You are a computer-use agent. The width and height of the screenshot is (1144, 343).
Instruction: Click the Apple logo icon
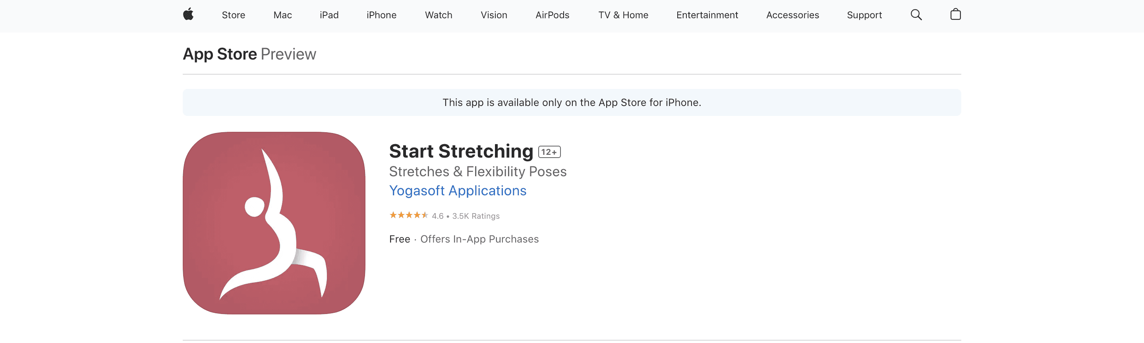click(x=188, y=15)
